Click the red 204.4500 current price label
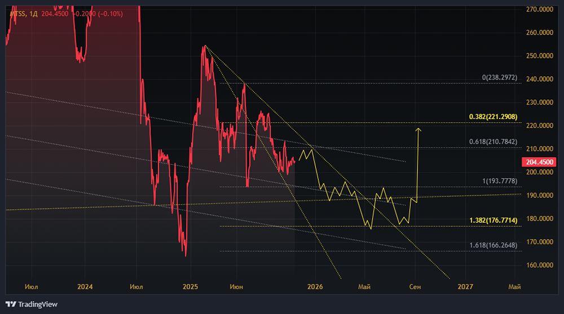The width and height of the screenshot is (564, 314). point(539,162)
